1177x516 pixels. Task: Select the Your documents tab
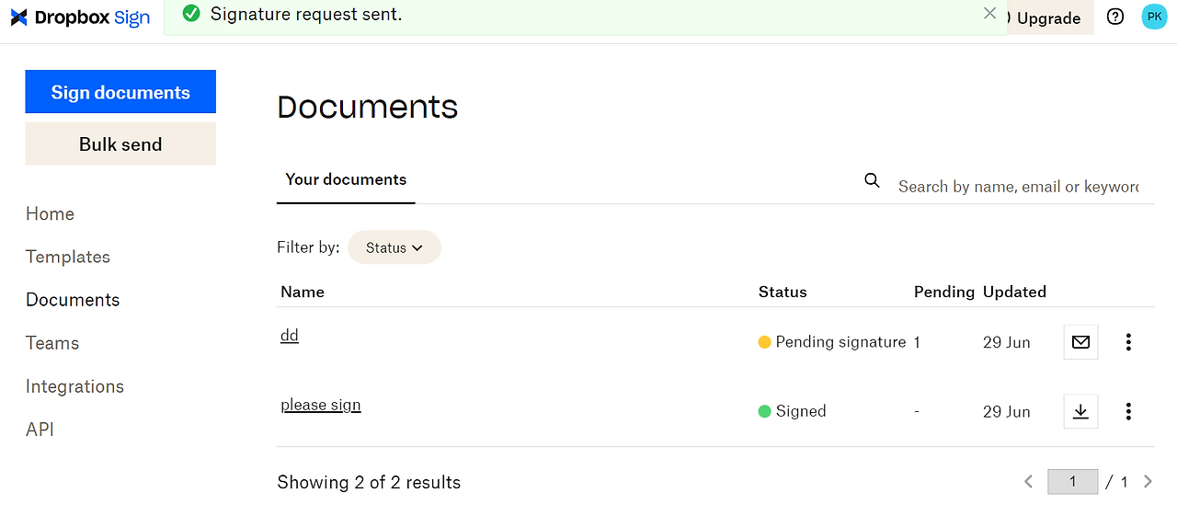coord(346,179)
